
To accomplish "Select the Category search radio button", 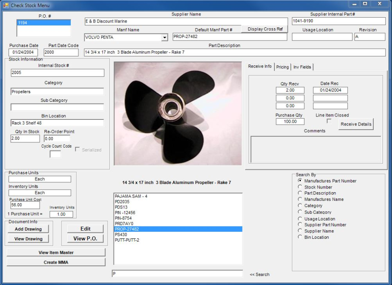I will tap(299, 206).
